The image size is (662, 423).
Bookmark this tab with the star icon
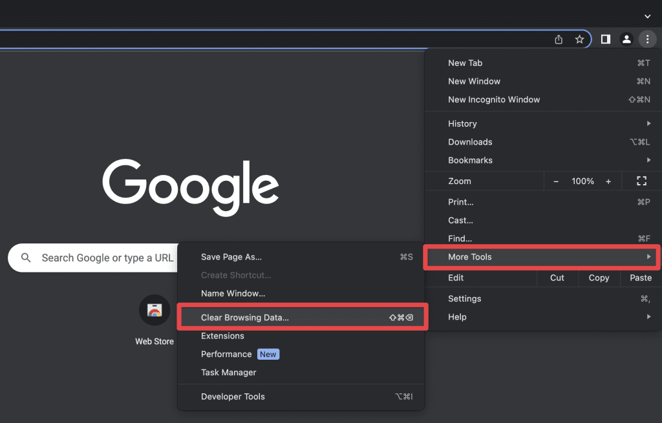[579, 39]
